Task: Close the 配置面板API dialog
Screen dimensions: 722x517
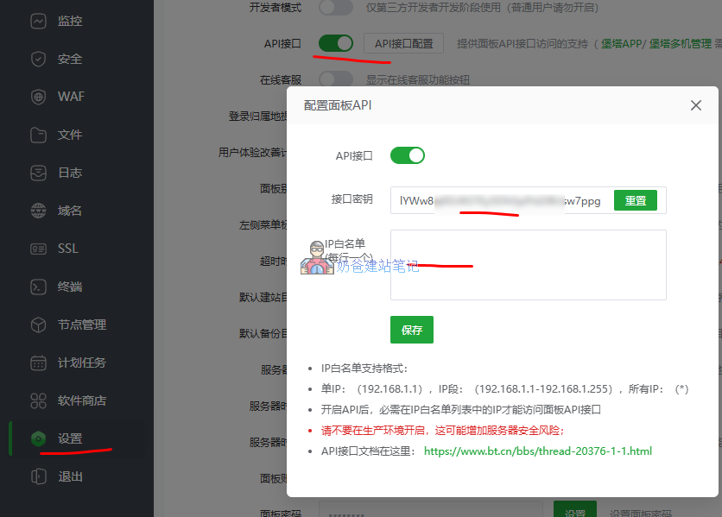Action: pyautogui.click(x=696, y=105)
